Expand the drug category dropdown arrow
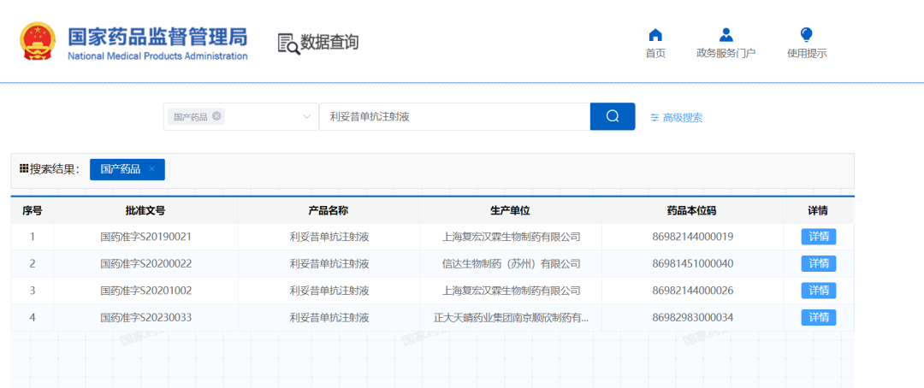This screenshot has width=924, height=388. point(306,116)
